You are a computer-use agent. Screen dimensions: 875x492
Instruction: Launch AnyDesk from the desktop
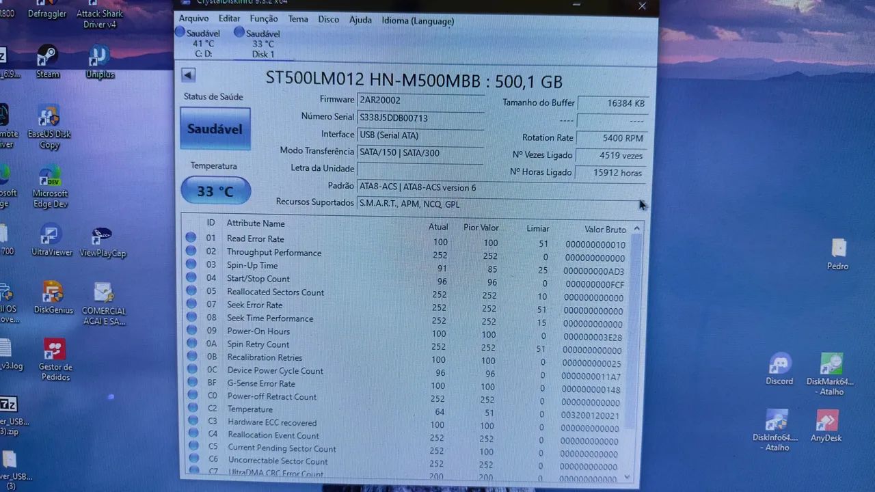tap(826, 426)
